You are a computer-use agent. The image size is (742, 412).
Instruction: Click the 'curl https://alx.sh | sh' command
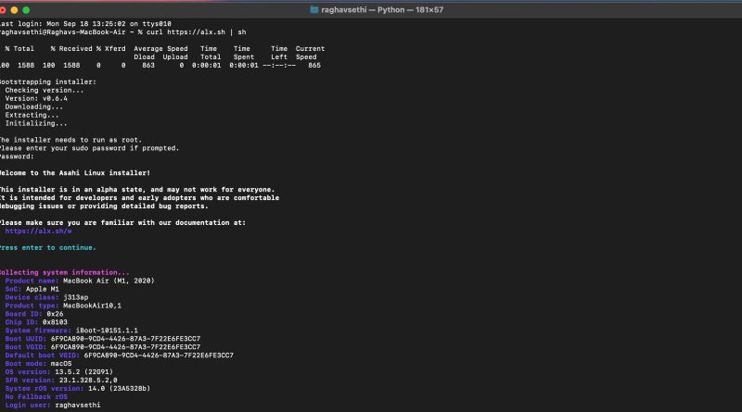[196, 32]
